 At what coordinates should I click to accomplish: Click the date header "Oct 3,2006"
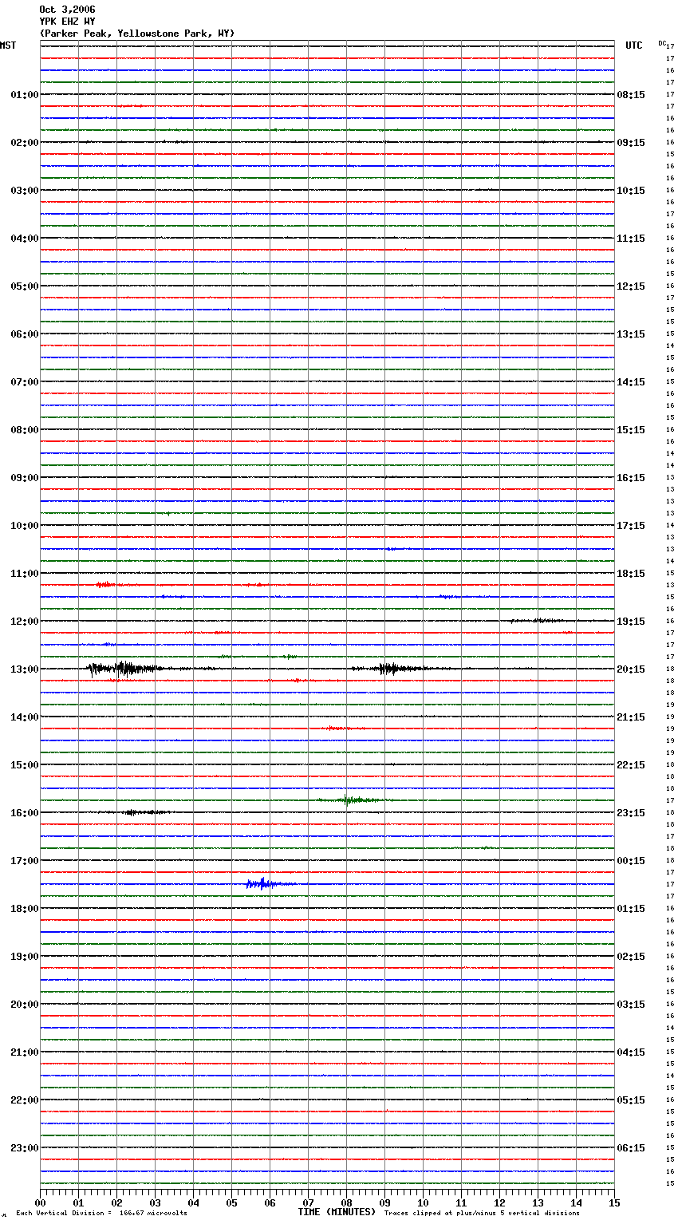(67, 10)
